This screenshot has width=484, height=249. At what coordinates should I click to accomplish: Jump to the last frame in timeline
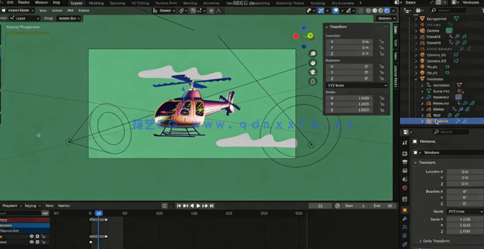click(211, 206)
